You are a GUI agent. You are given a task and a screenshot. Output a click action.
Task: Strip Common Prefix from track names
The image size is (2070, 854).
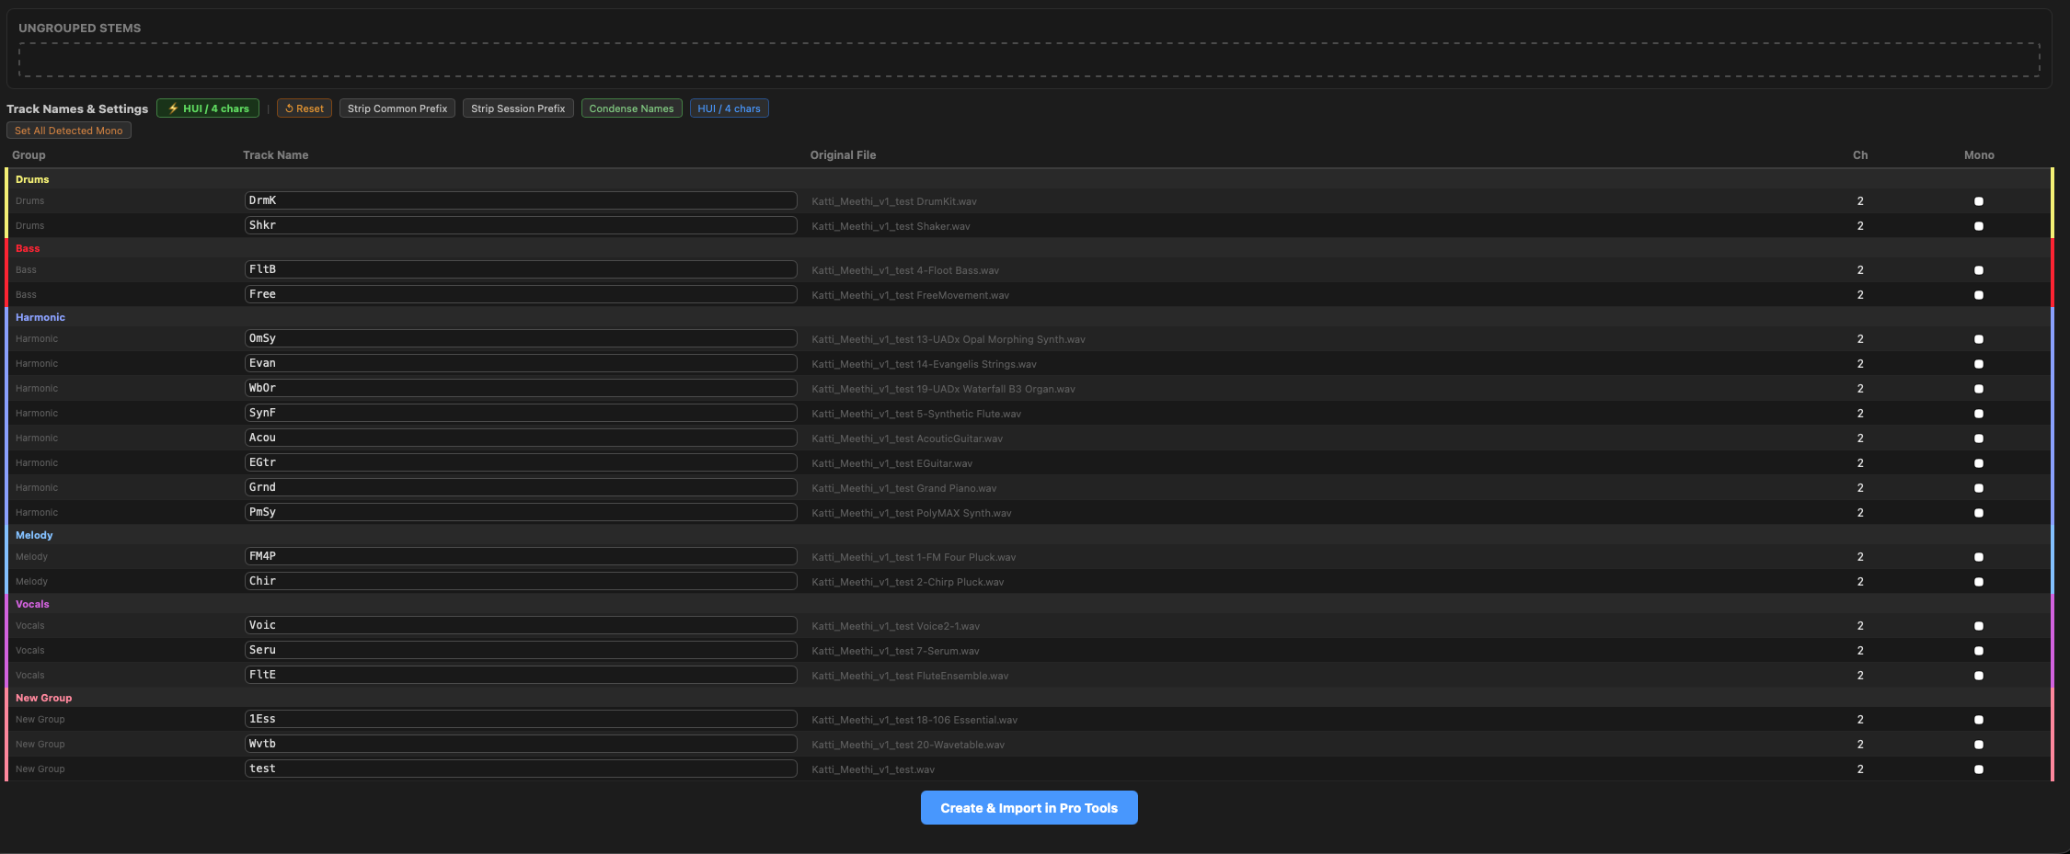point(397,108)
